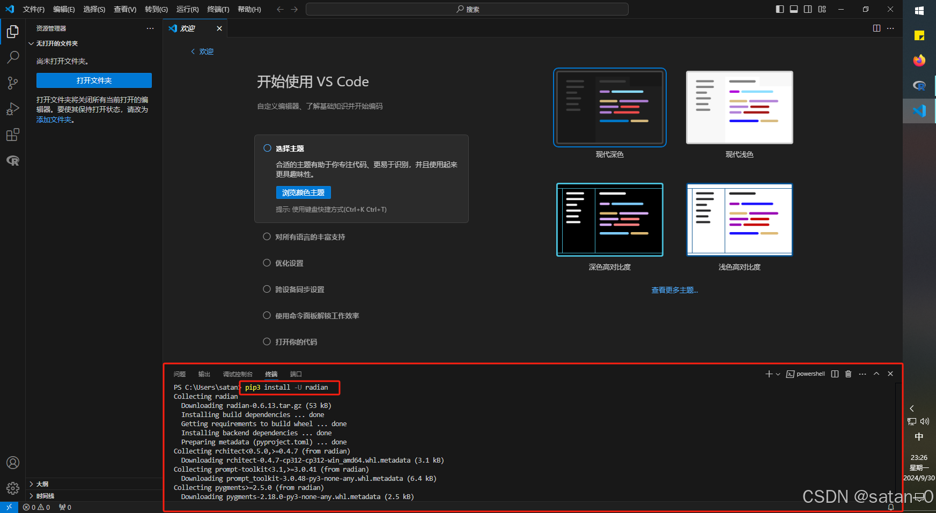Open the Manage gear icon
Screen dimensions: 936x513
[x=13, y=488]
